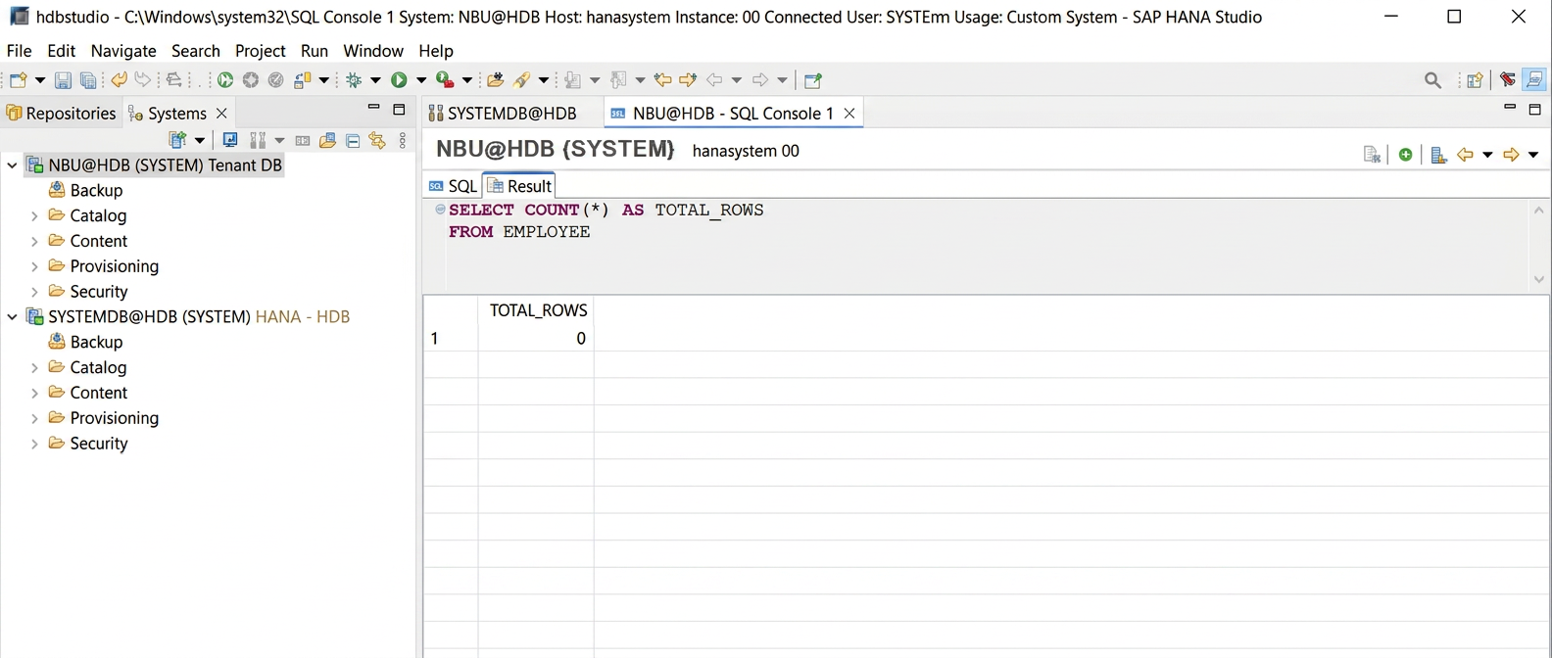The height and width of the screenshot is (658, 1552).
Task: Click the blue server icon in console header
Action: (x=1438, y=154)
